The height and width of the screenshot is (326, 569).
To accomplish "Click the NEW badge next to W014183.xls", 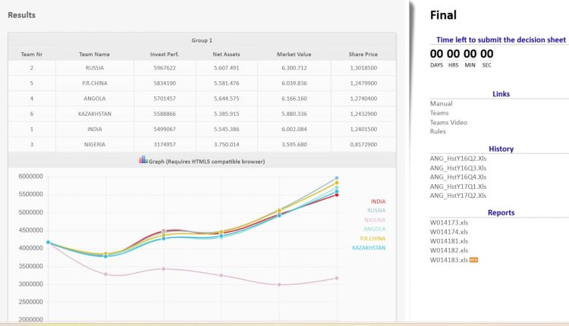I will point(473,260).
